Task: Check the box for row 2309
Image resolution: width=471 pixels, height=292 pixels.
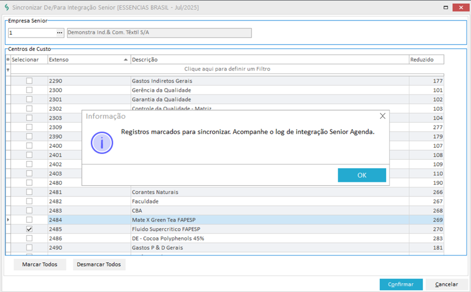Action: [29, 127]
